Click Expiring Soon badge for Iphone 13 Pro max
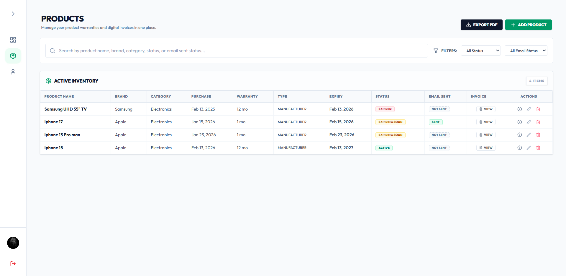The image size is (566, 276). click(390, 135)
